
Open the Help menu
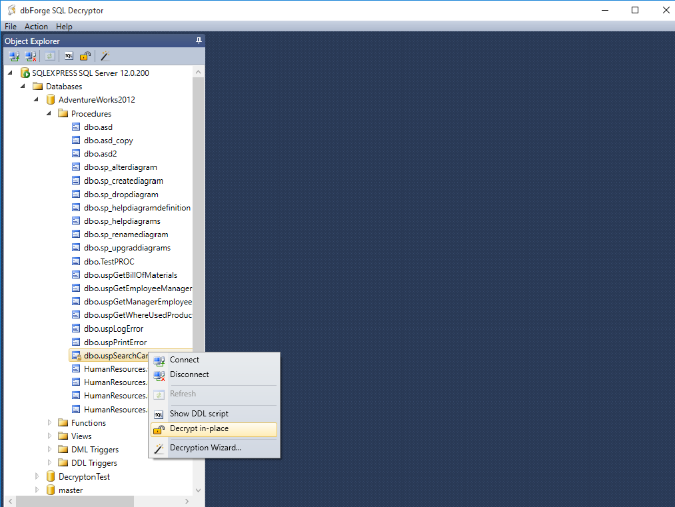pos(64,26)
